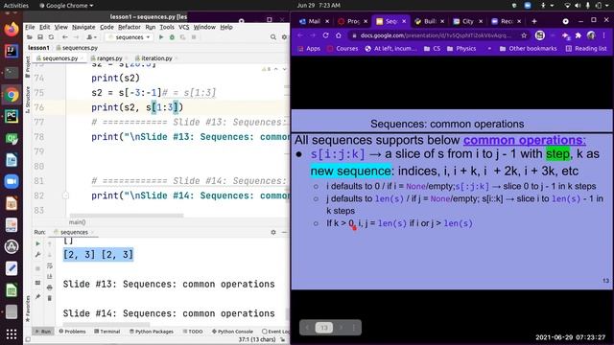Switch to the City Chrome tab
Viewport: 614px width, 345px height.
coord(467,21)
